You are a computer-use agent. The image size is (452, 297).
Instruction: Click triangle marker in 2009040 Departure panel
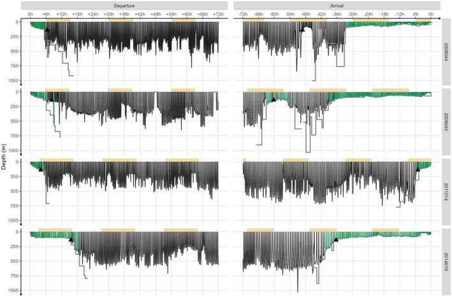pos(52,99)
